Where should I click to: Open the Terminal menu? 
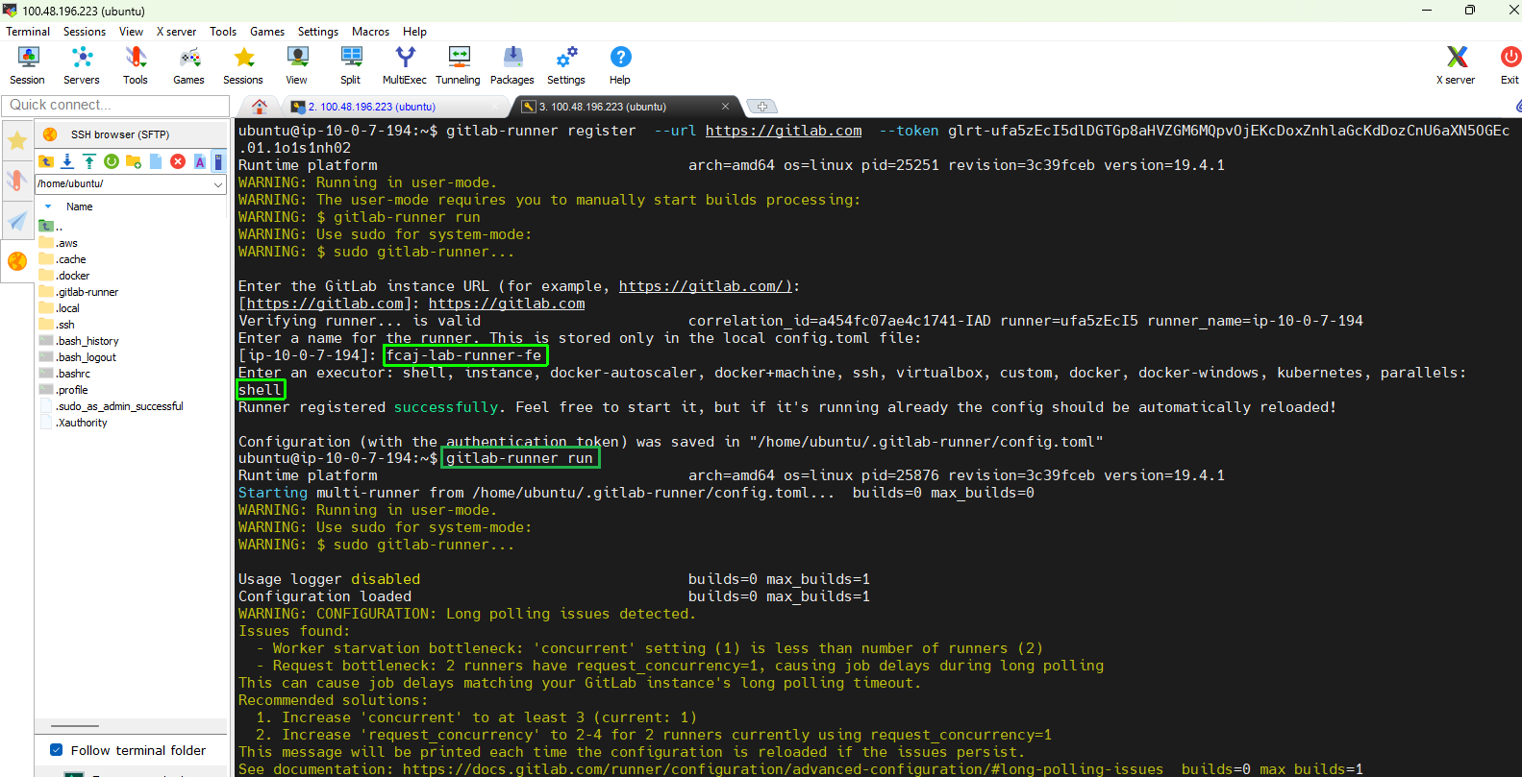(28, 32)
